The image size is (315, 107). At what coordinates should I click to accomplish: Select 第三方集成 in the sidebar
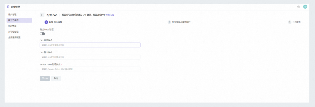tap(19, 20)
